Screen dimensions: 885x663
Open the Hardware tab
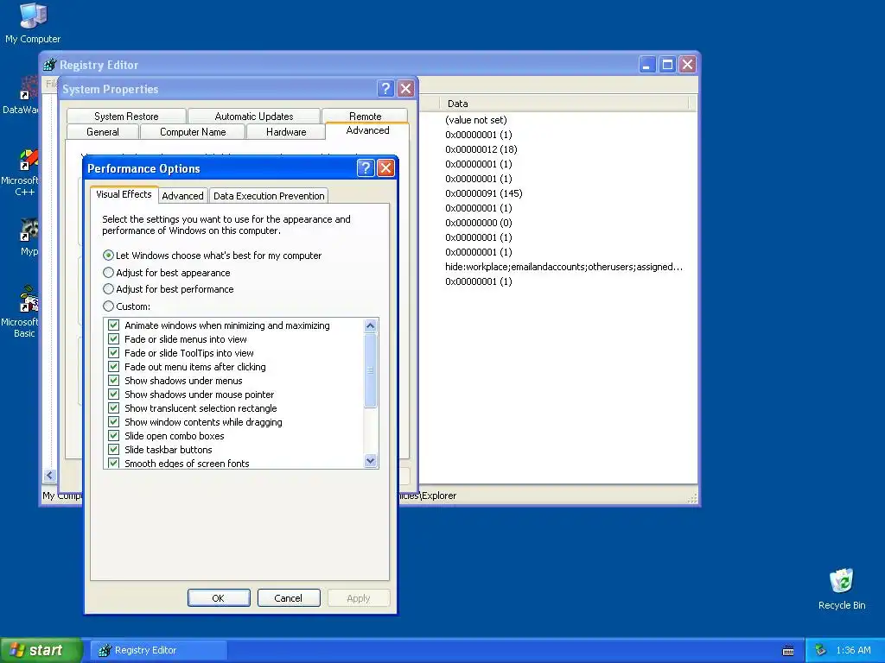pyautogui.click(x=286, y=132)
